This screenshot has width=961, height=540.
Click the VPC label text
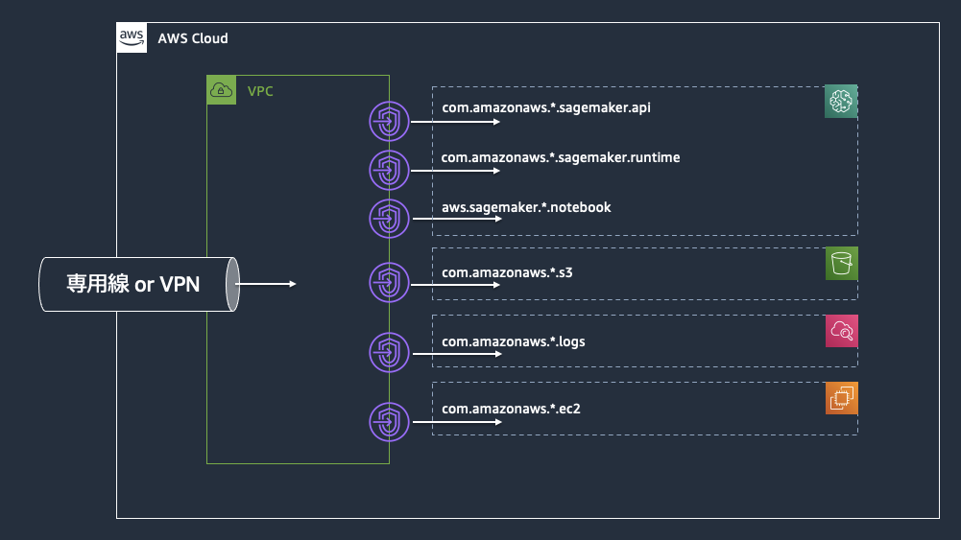pyautogui.click(x=260, y=91)
